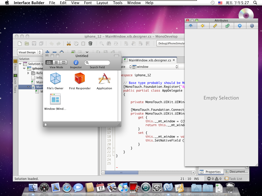262x196 pixels.
Task: Collapse the iphone project node
Action: point(24,69)
